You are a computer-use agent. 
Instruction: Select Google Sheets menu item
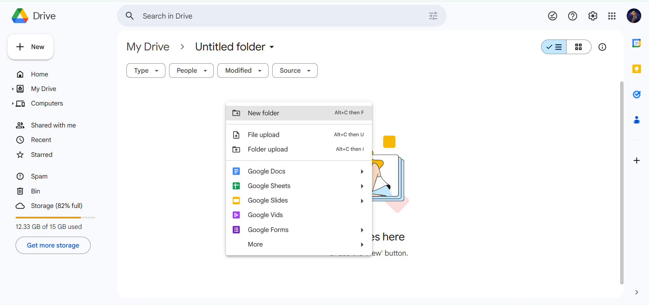click(x=299, y=186)
